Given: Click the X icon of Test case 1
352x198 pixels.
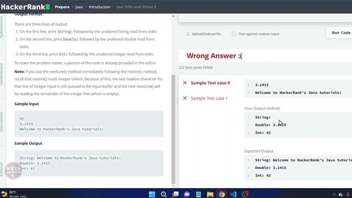Looking at the screenshot, I should click(x=185, y=98).
